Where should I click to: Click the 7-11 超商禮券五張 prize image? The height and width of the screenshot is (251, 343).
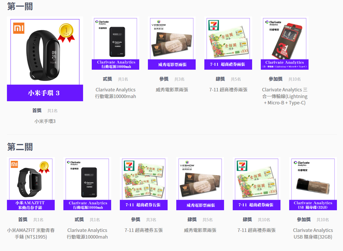point(144,184)
